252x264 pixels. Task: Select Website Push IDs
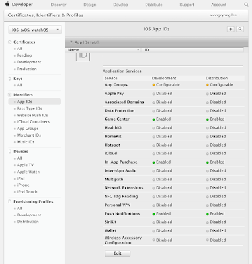(32, 115)
